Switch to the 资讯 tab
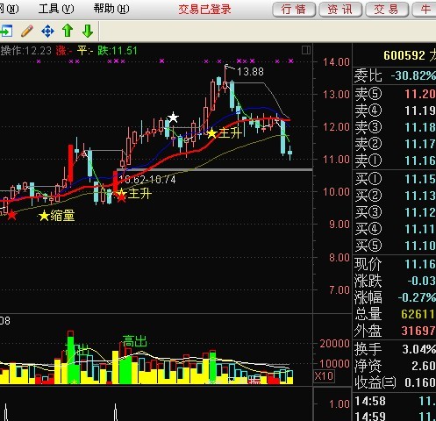The height and width of the screenshot is (421, 436). 340,10
